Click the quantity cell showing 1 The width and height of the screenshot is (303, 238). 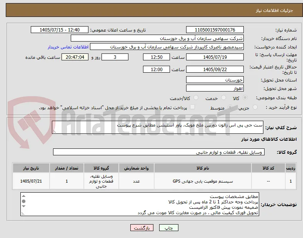point(67,181)
